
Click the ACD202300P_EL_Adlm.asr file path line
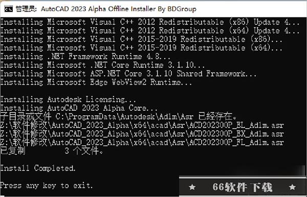click(142, 125)
